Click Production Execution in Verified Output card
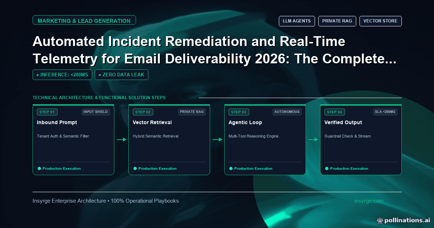434x228 pixels. (x=349, y=169)
